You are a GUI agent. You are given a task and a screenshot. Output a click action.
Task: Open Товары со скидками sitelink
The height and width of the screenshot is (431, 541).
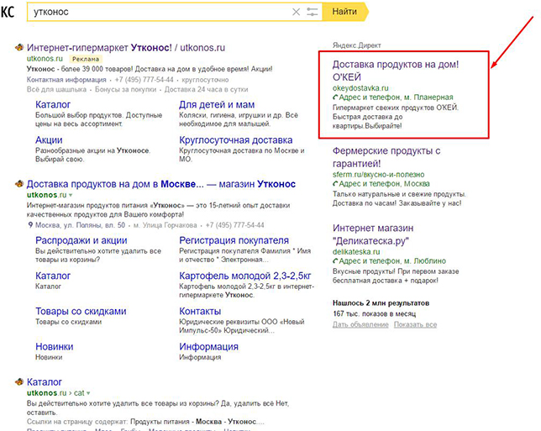click(x=81, y=311)
